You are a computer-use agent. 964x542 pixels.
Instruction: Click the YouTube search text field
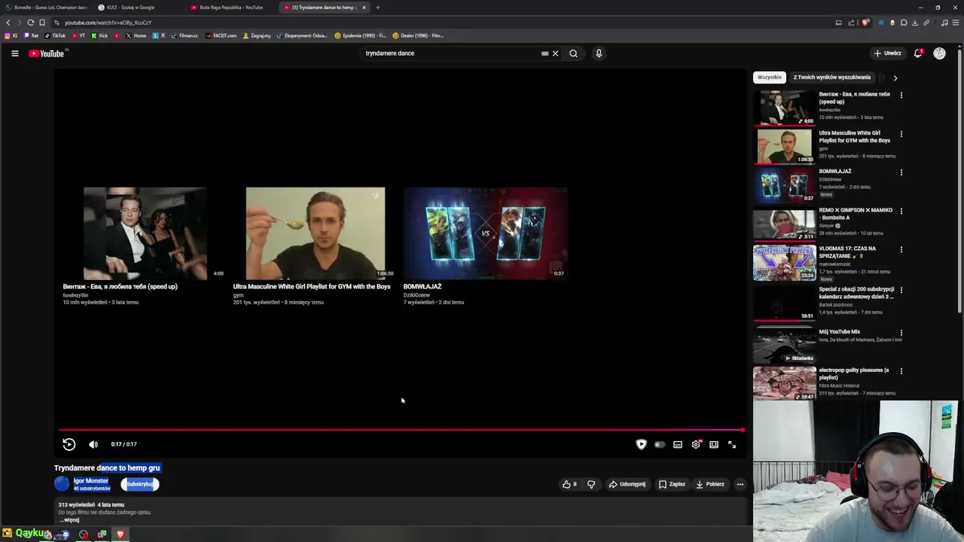point(450,53)
